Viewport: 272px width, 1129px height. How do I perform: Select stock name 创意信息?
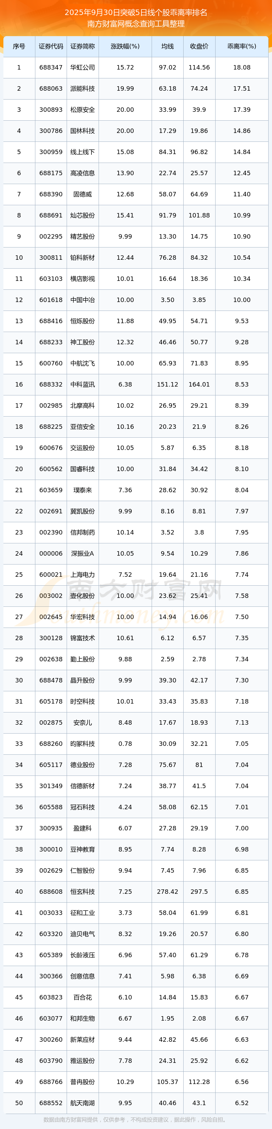(x=83, y=976)
